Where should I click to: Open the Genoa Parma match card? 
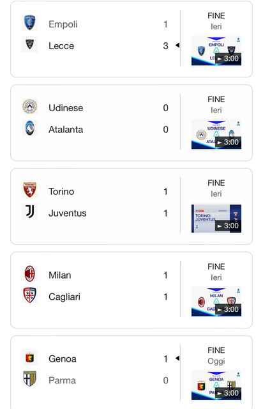point(131,373)
